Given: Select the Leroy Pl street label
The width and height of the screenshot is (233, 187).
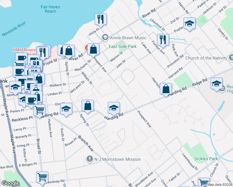Looking at the screenshot, I should coord(20,129).
